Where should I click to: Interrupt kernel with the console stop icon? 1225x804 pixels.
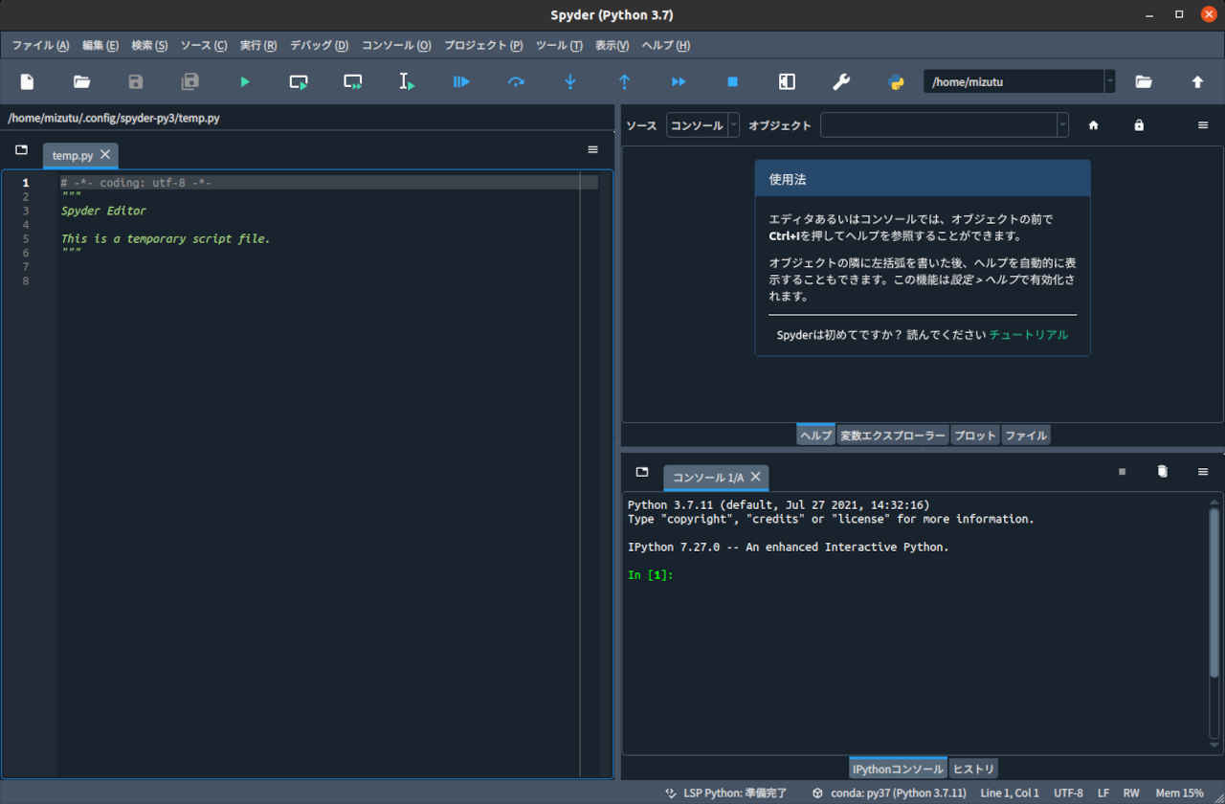click(1123, 472)
